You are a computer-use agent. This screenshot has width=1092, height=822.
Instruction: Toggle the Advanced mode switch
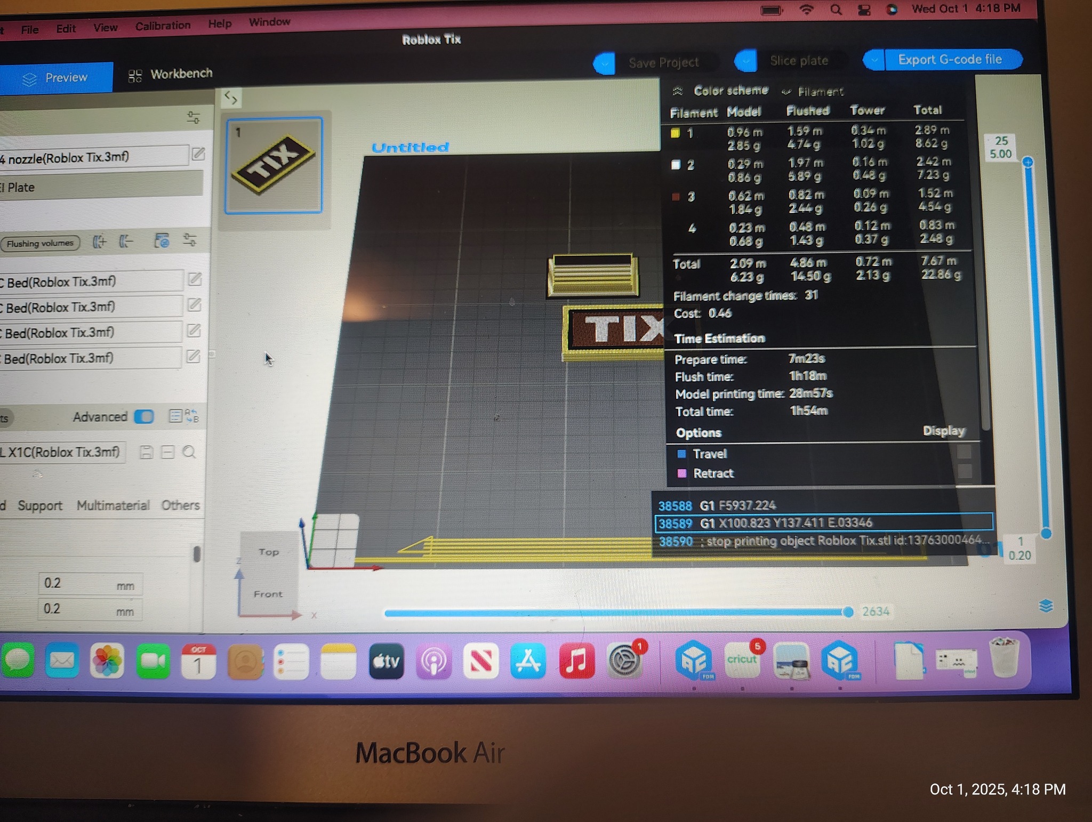click(144, 416)
